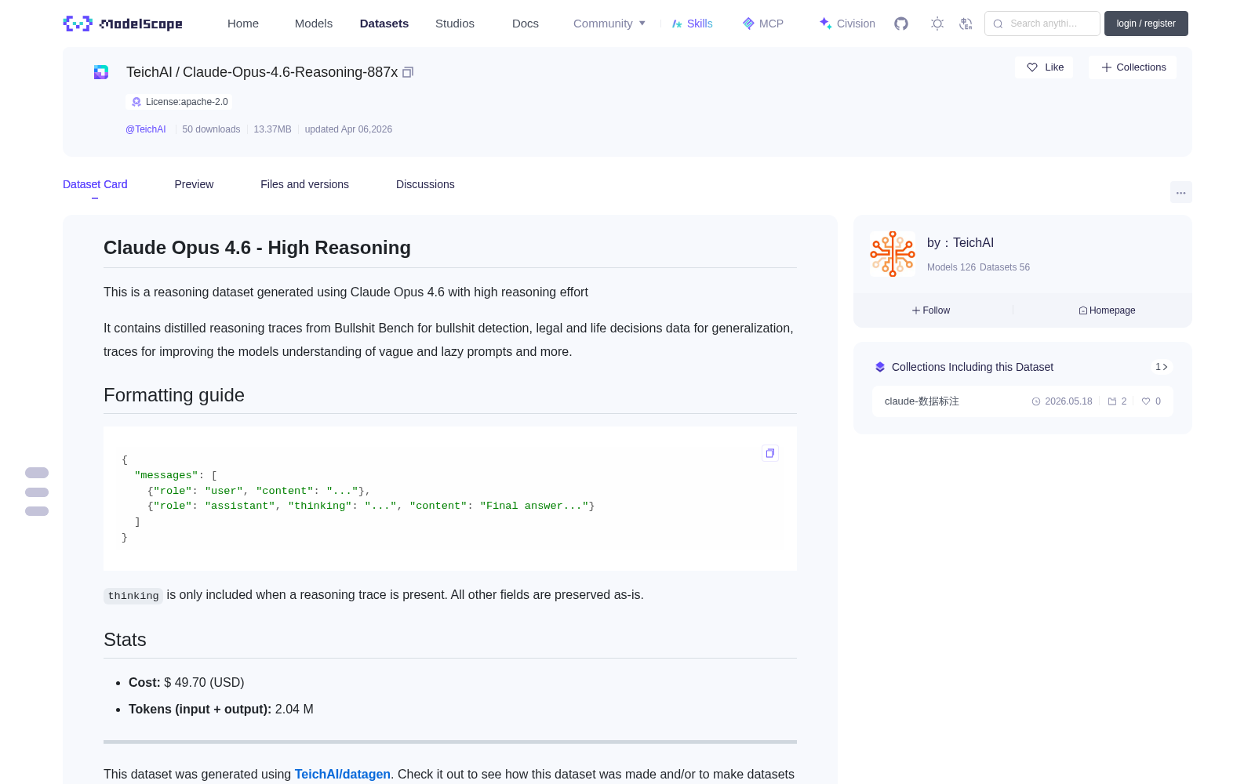
Task: Like this dataset with heart button
Action: (x=1045, y=67)
